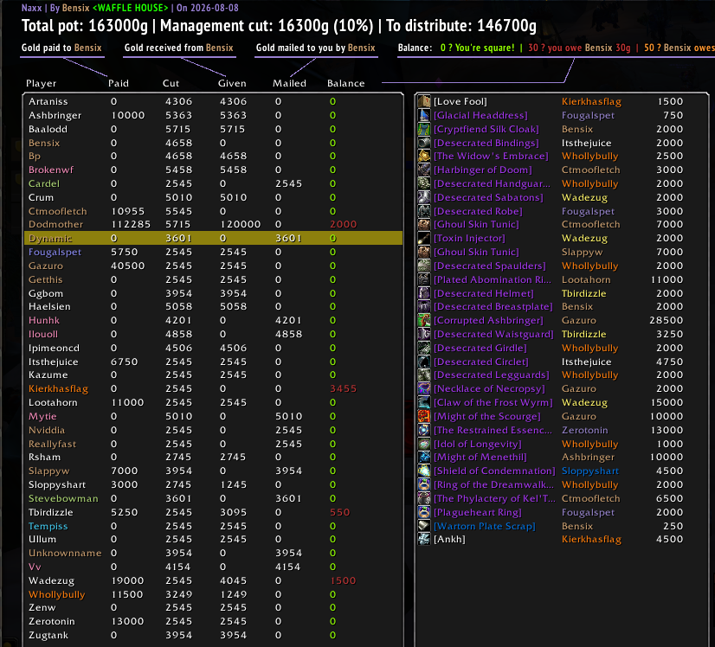Click Gazuro's 40500 paid amount
Viewport: 715px width, 647px height.
pos(128,266)
